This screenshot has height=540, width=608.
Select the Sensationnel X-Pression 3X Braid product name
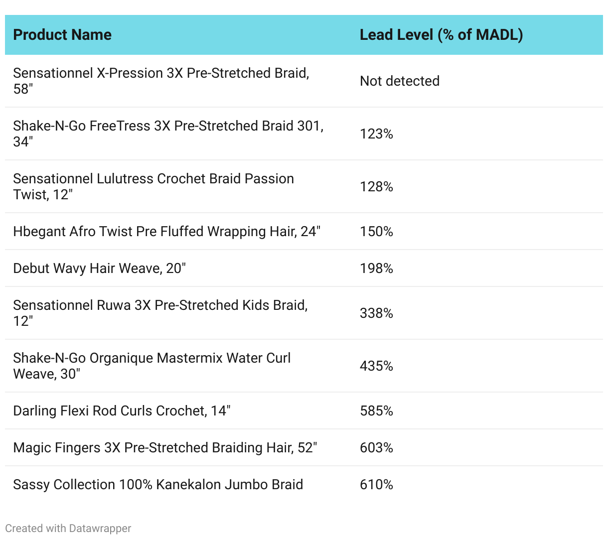(161, 81)
